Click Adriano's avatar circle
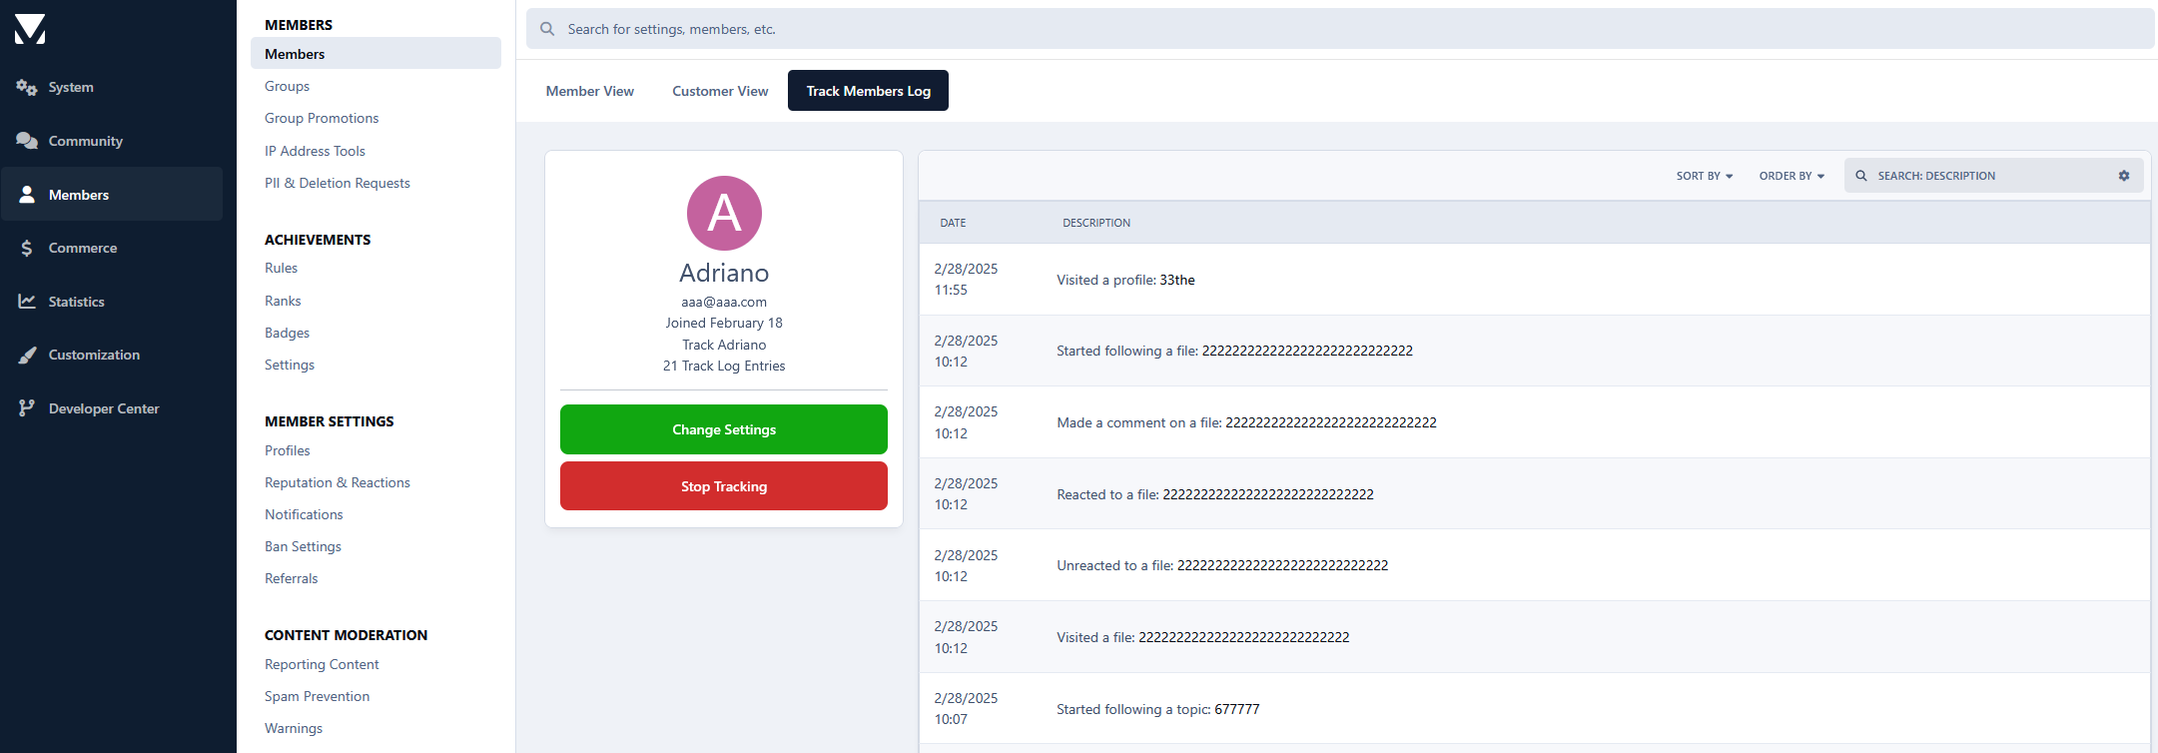 click(724, 214)
